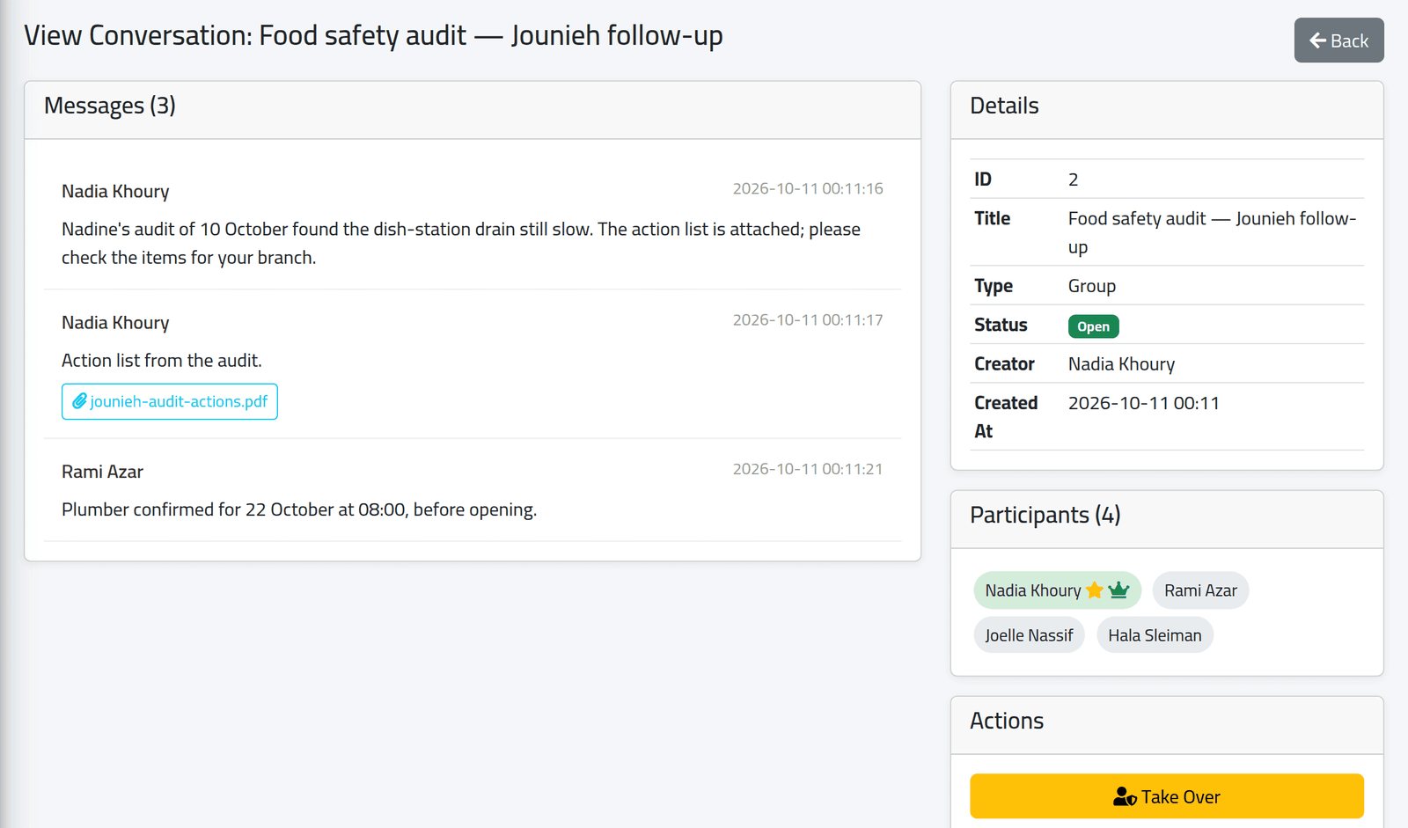Click the Take Over button
This screenshot has width=1408, height=828.
click(1167, 796)
